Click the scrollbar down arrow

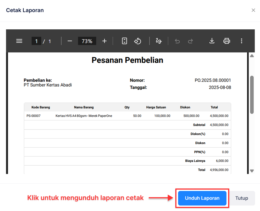point(252,171)
